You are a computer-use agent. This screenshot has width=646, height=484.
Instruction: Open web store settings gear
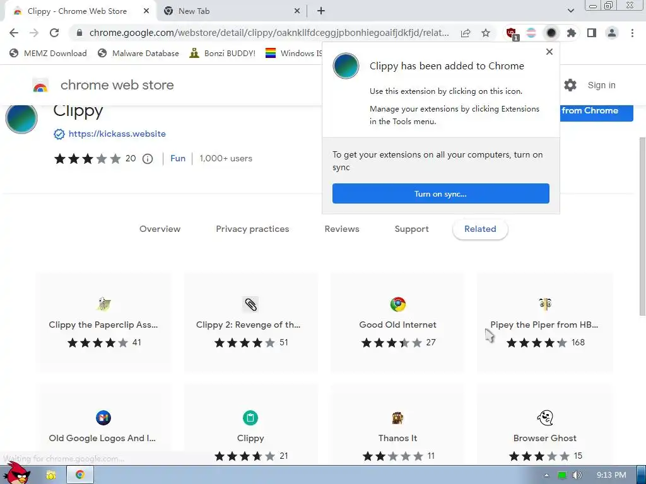[x=570, y=85]
